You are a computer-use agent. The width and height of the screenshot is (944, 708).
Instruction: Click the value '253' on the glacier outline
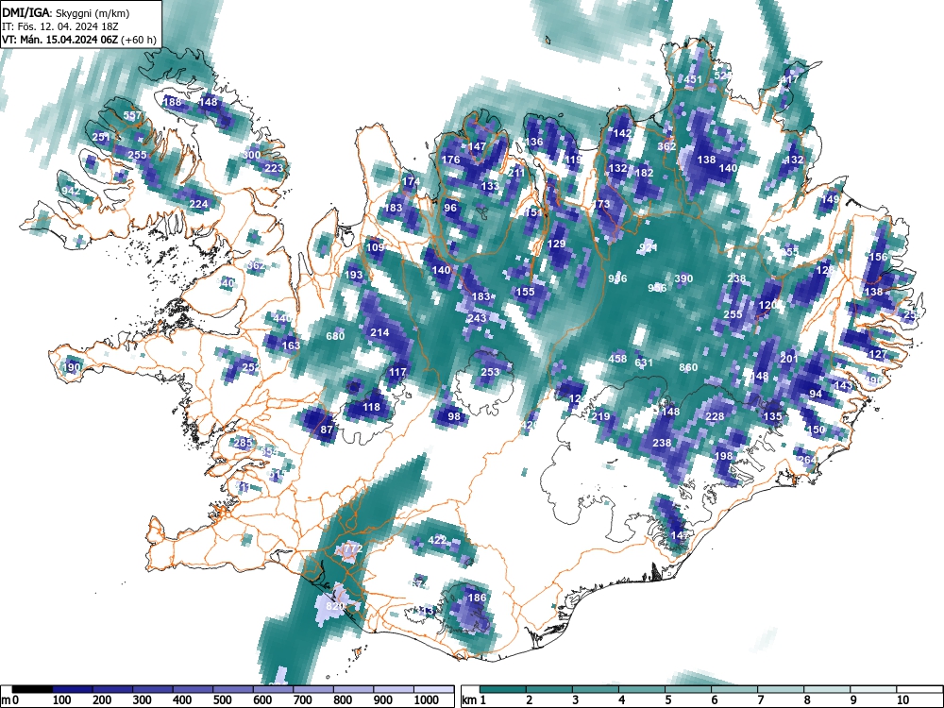coord(490,372)
